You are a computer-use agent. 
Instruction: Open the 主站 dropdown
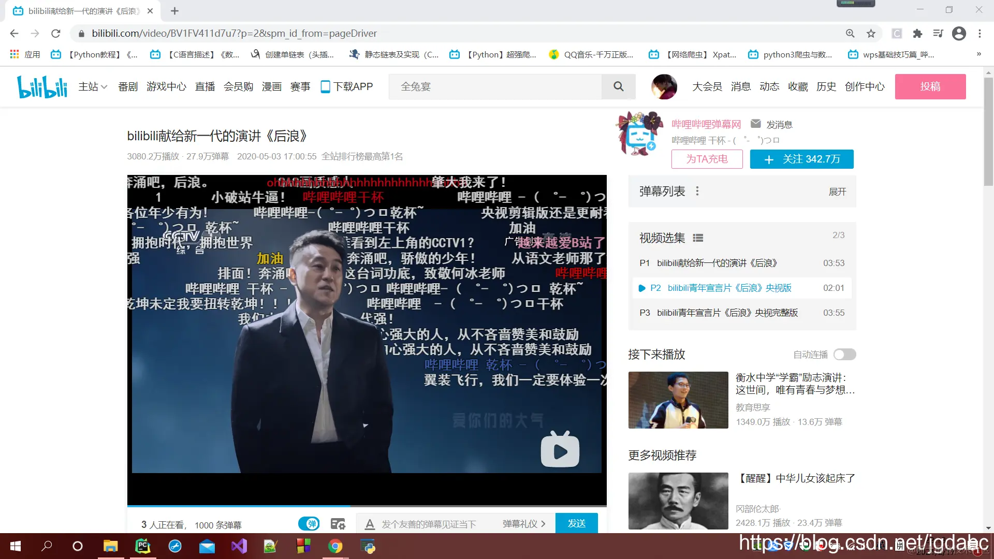click(x=93, y=86)
